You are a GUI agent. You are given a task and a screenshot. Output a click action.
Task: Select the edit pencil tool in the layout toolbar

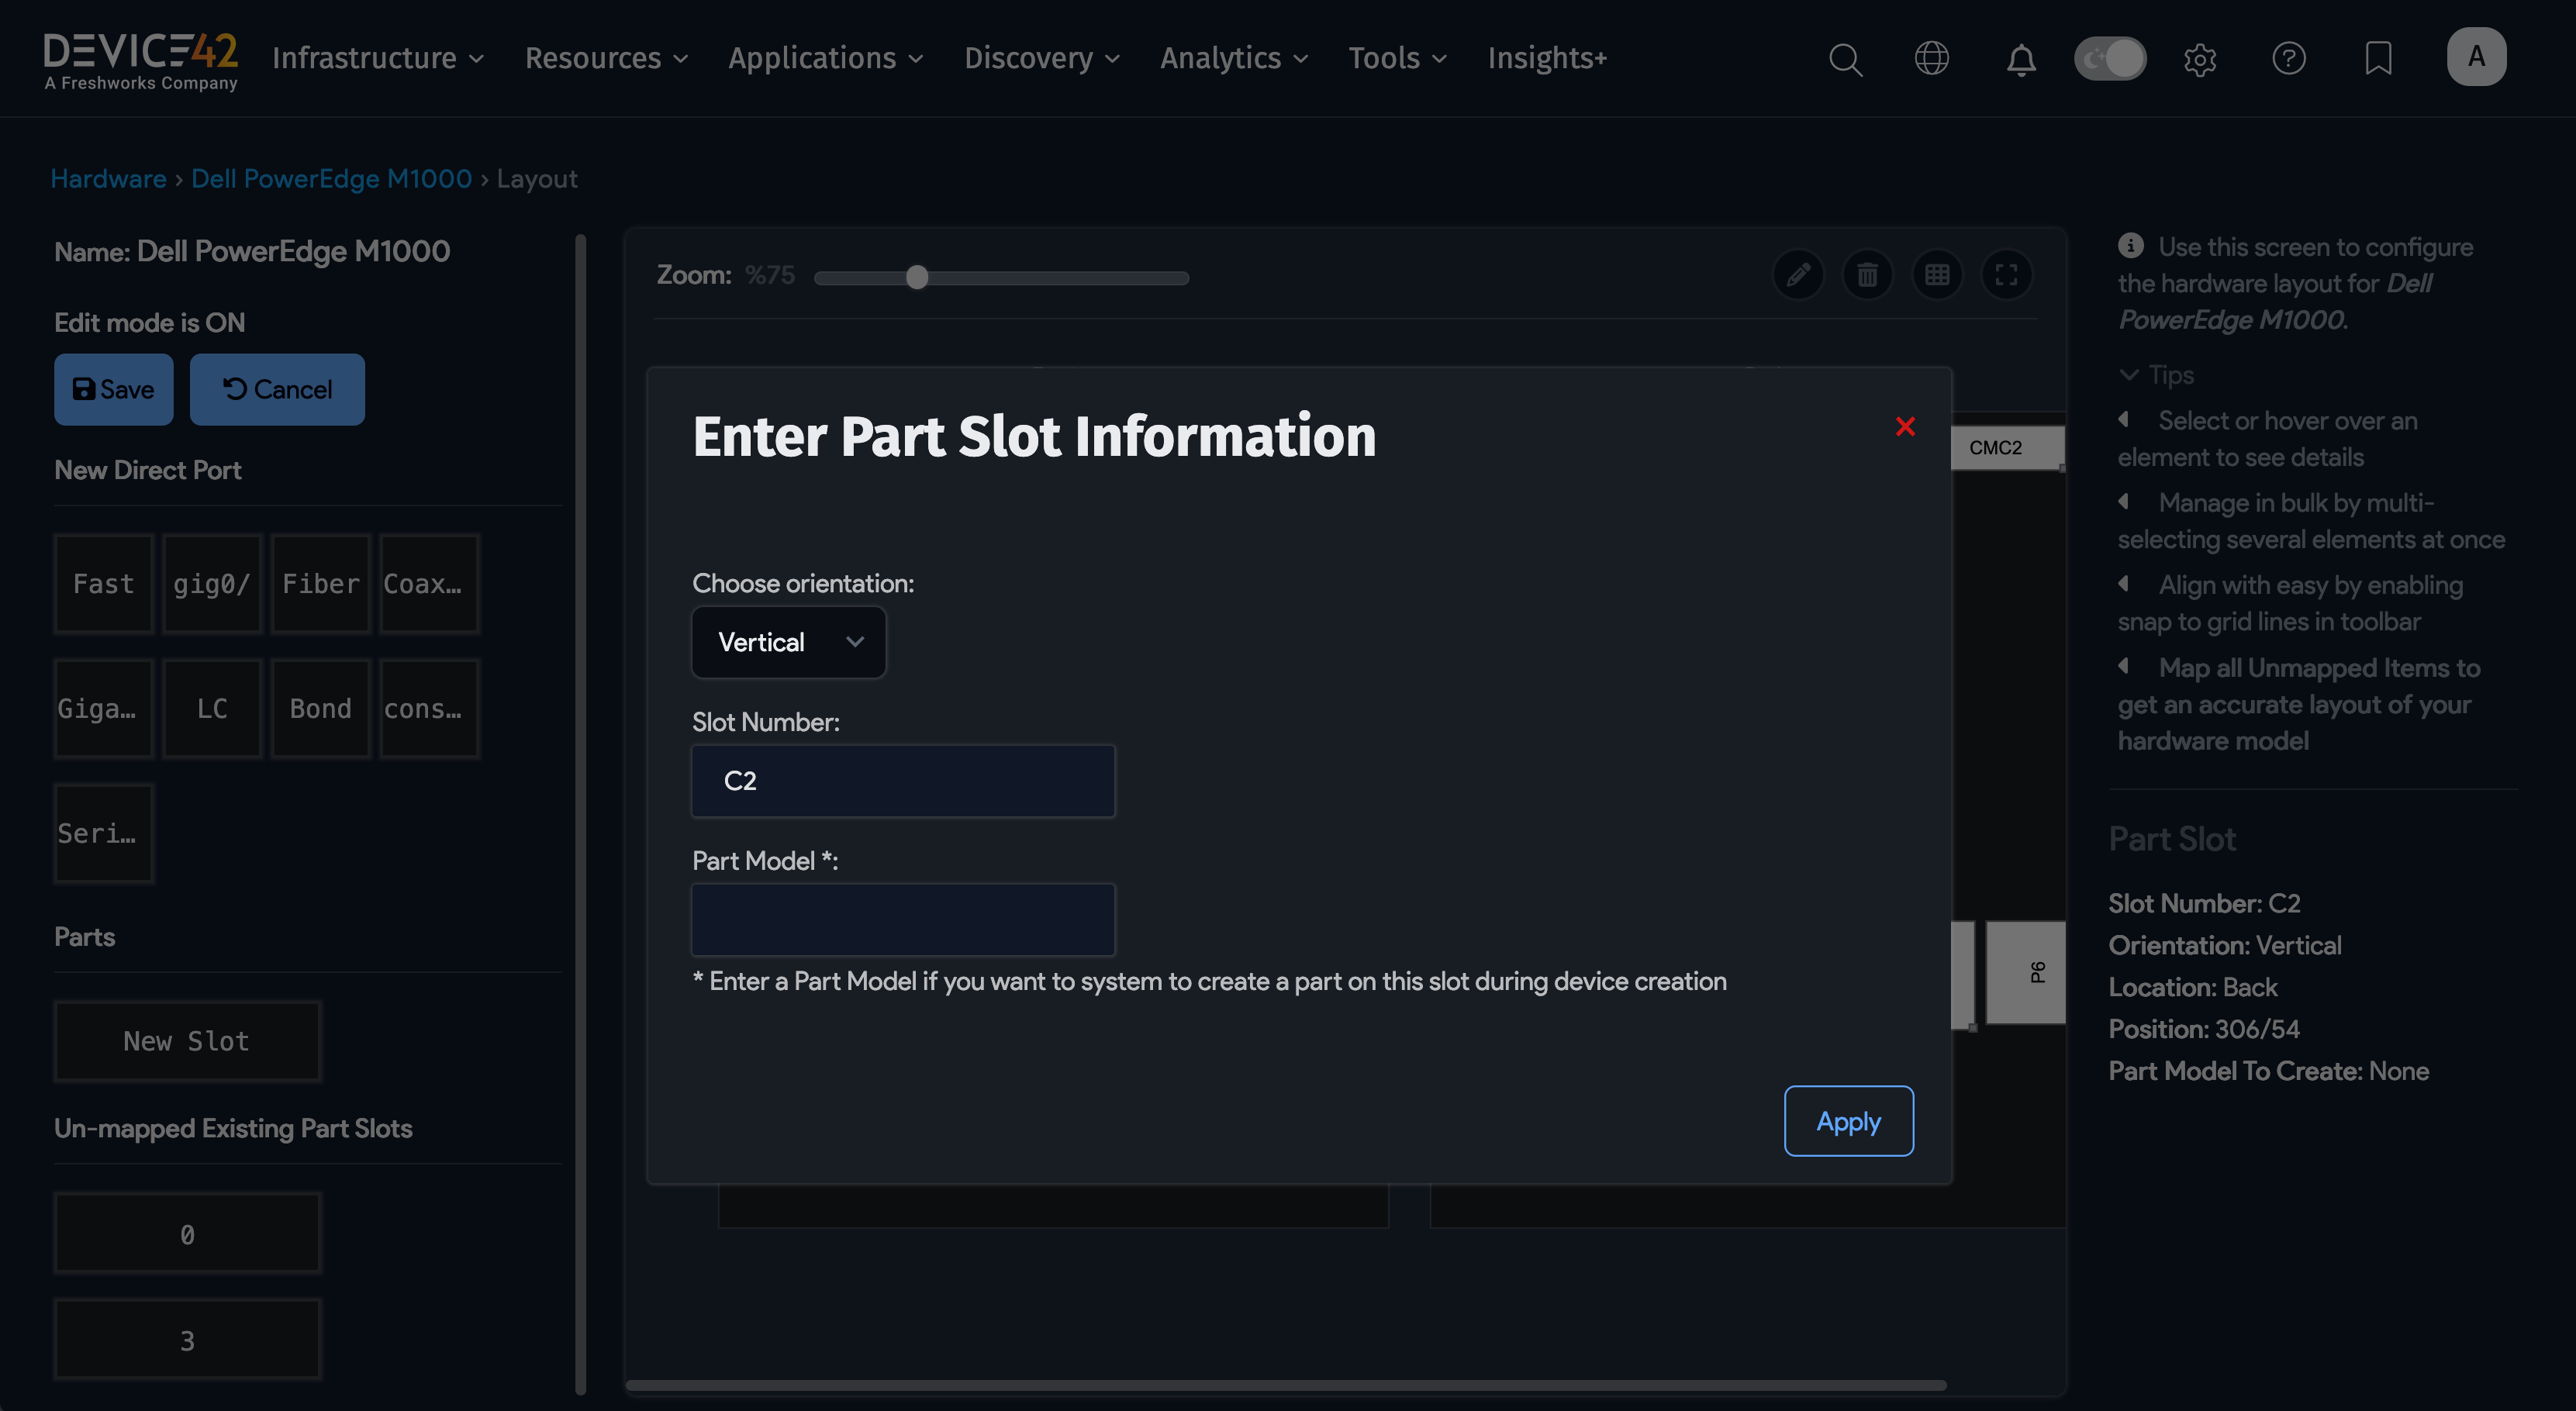tap(1798, 274)
